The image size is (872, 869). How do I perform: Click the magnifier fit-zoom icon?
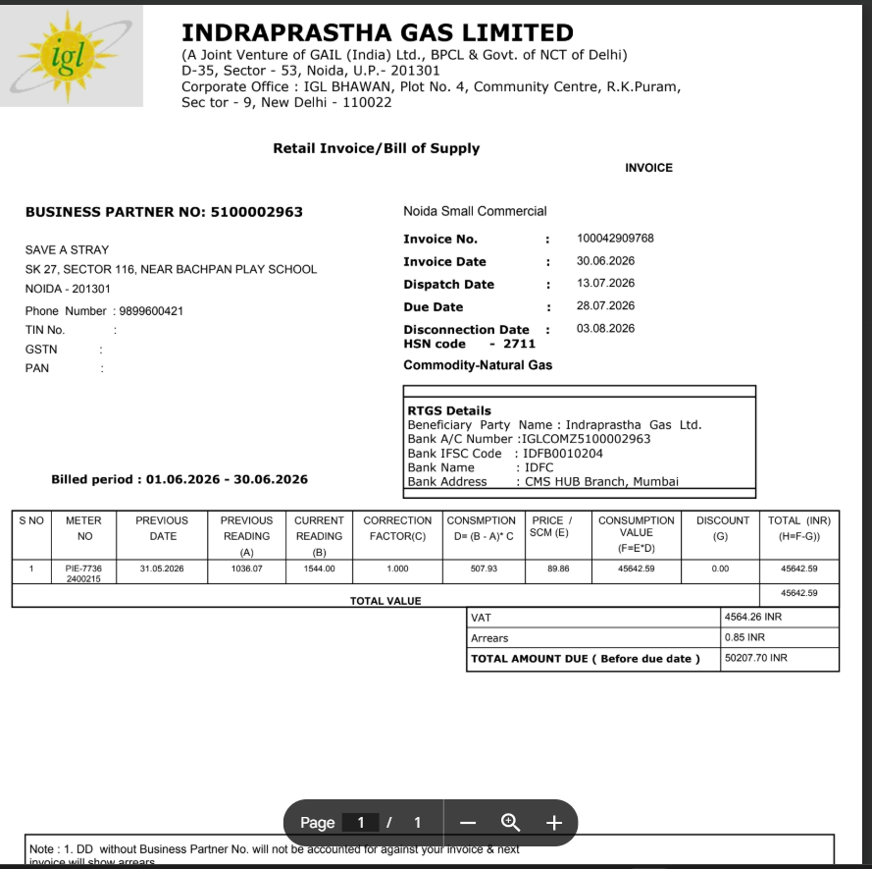click(x=510, y=823)
